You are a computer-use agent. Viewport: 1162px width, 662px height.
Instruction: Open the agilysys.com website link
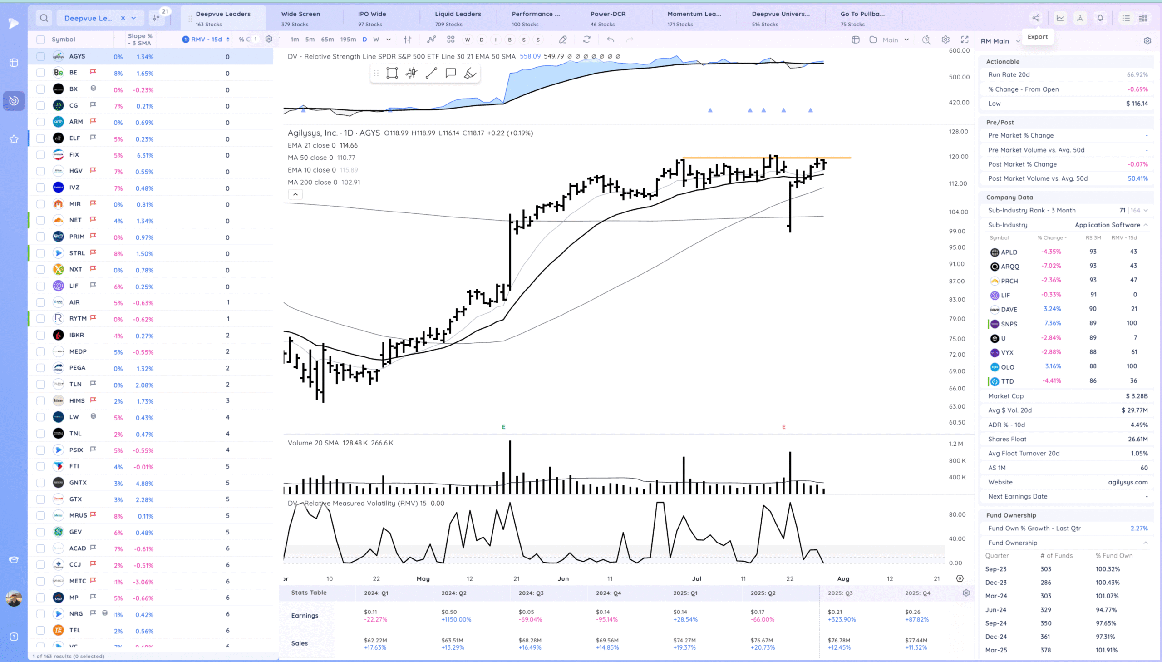pyautogui.click(x=1127, y=482)
